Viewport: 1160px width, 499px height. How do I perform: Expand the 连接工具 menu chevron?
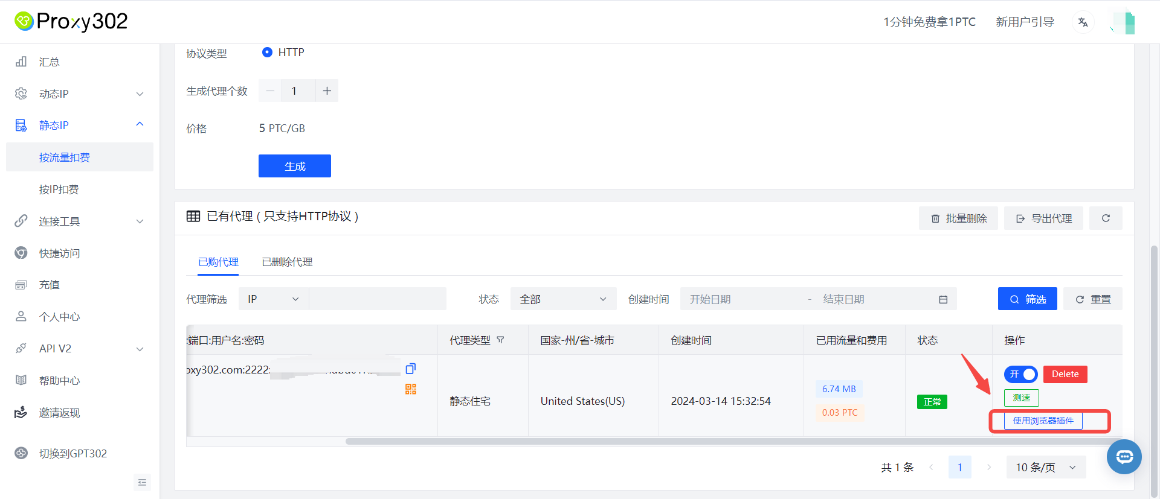(140, 221)
